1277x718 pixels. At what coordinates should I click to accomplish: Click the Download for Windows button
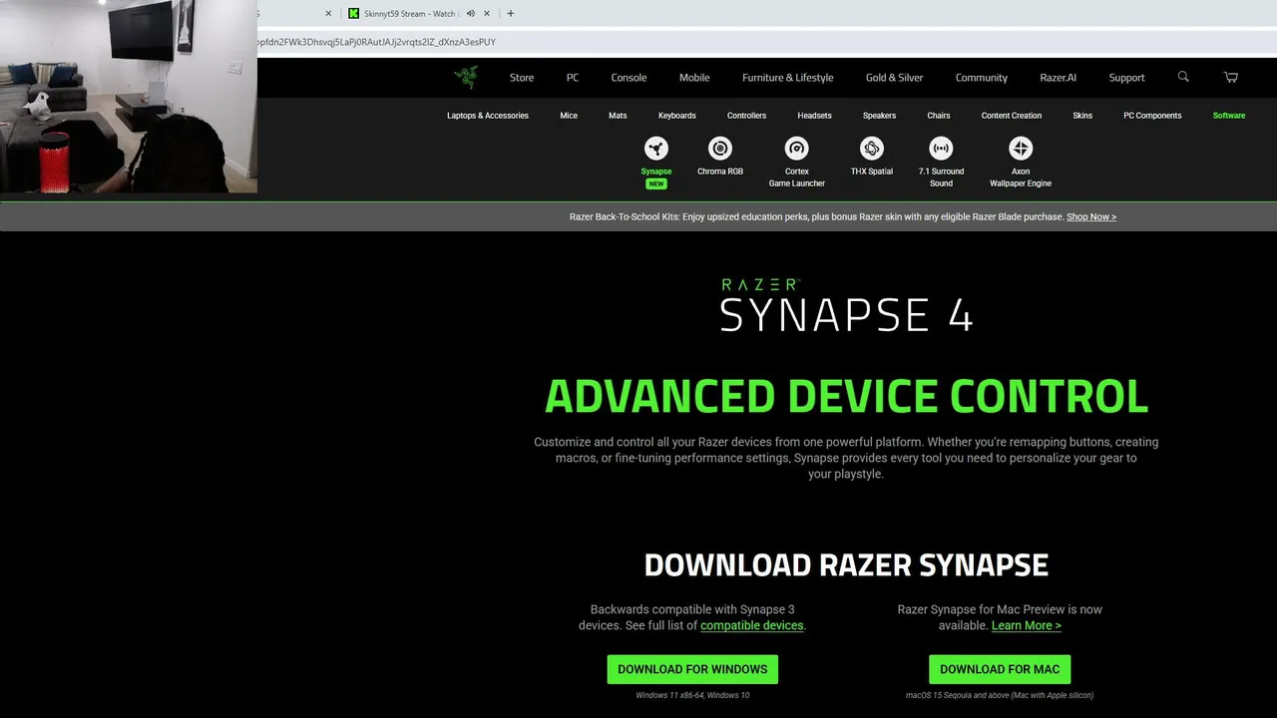click(692, 669)
